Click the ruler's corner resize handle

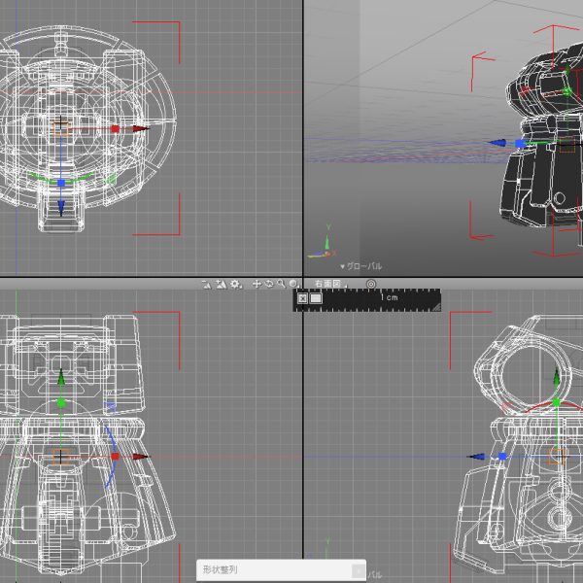click(x=436, y=307)
